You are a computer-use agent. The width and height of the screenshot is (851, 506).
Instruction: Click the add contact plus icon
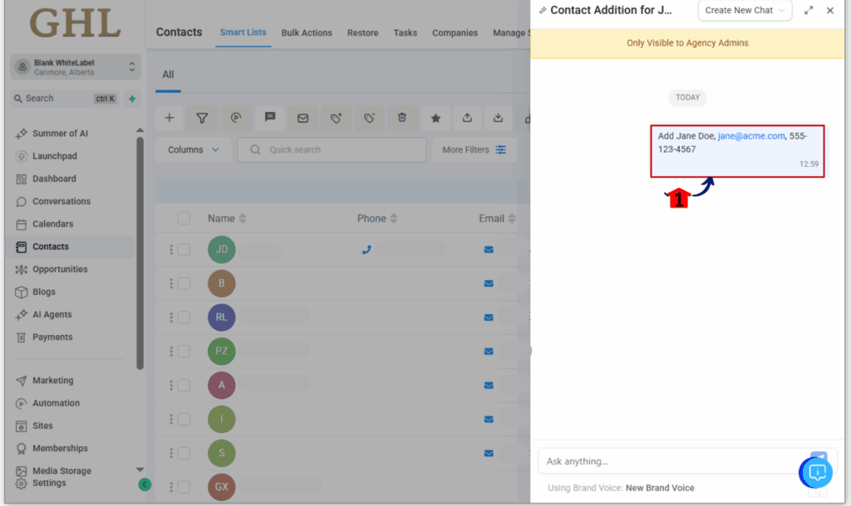click(170, 118)
